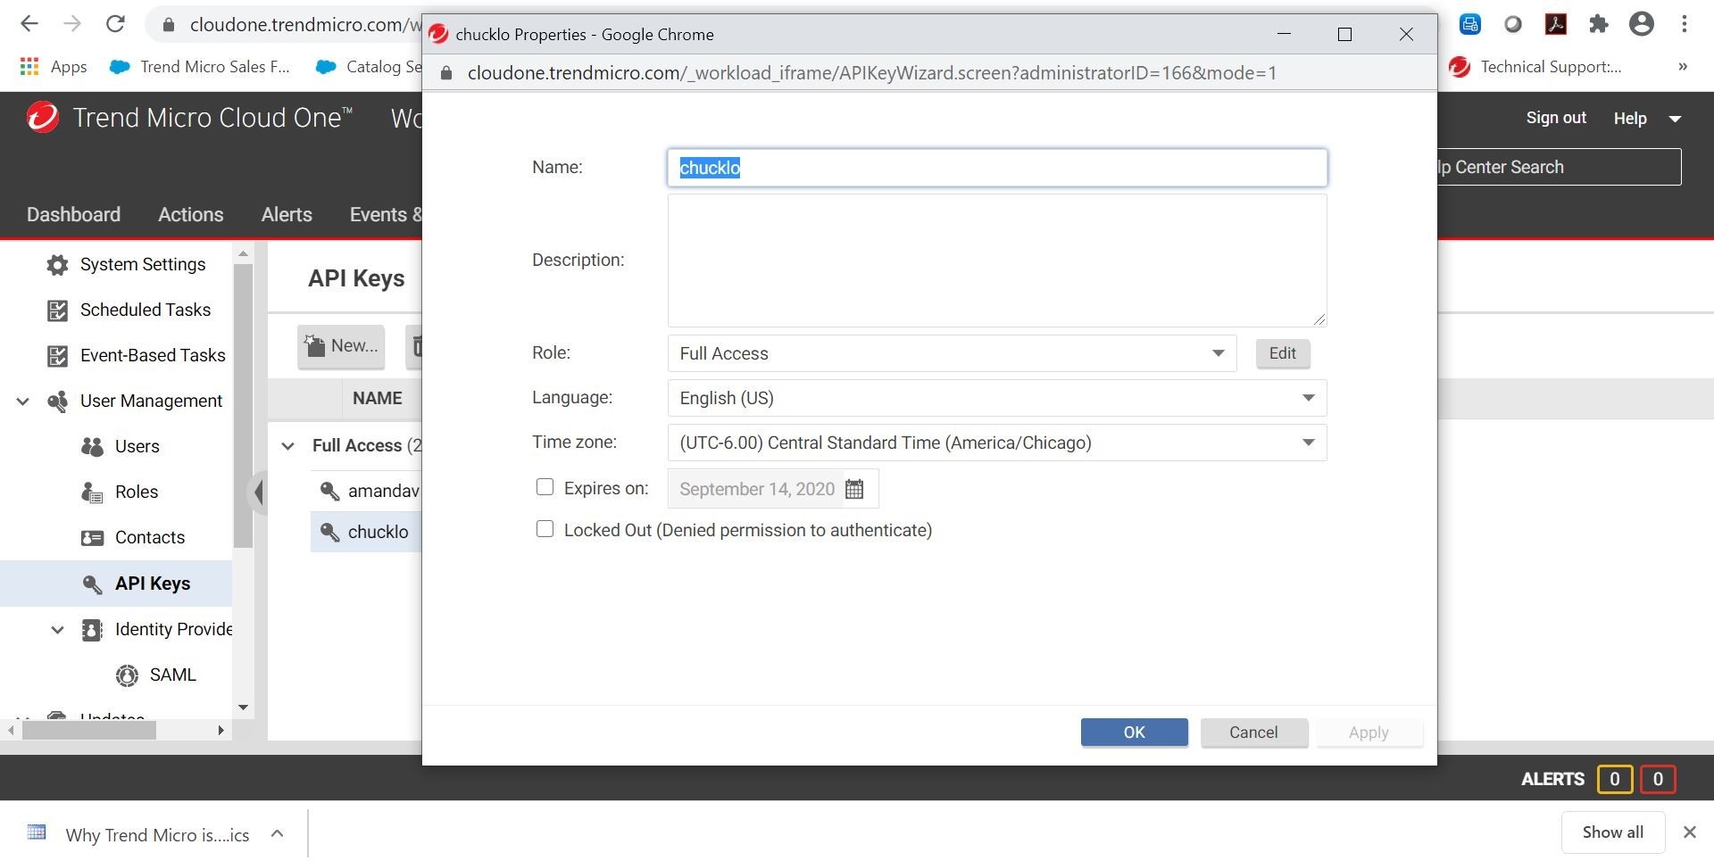Click sidebar scroll down arrow
This screenshot has width=1714, height=861.
[243, 708]
